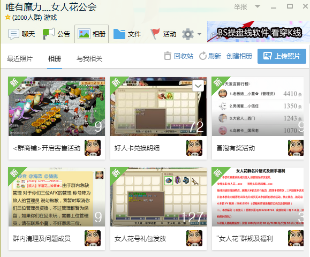Click the chat bubble icon

point(13,34)
